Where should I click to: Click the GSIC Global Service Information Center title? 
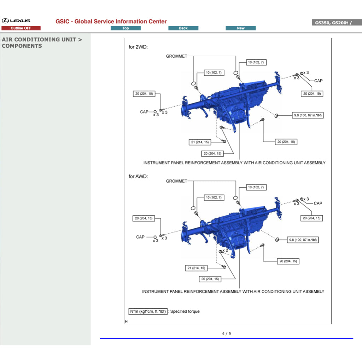(111, 22)
